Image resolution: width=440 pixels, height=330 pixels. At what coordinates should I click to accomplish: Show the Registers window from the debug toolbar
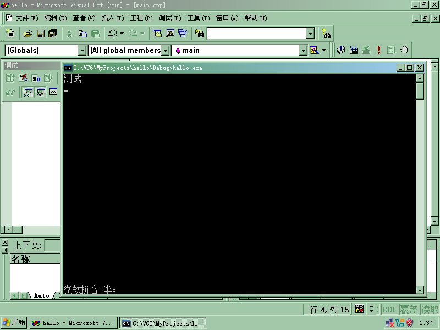pos(53,91)
